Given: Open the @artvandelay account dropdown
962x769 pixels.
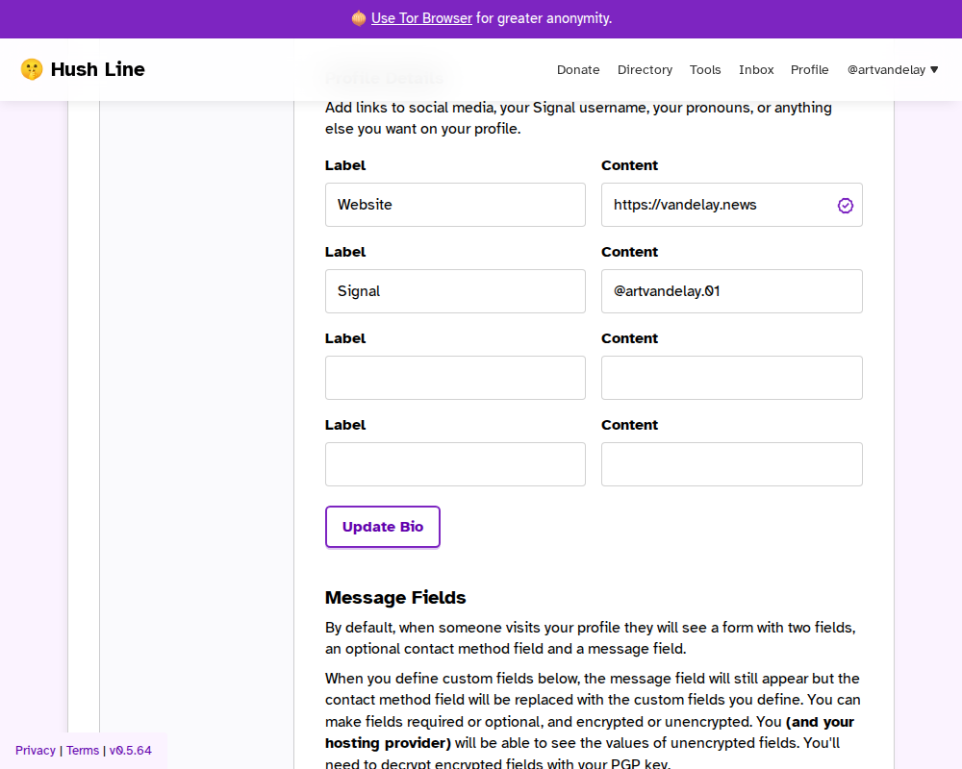Looking at the screenshot, I should click(x=892, y=69).
